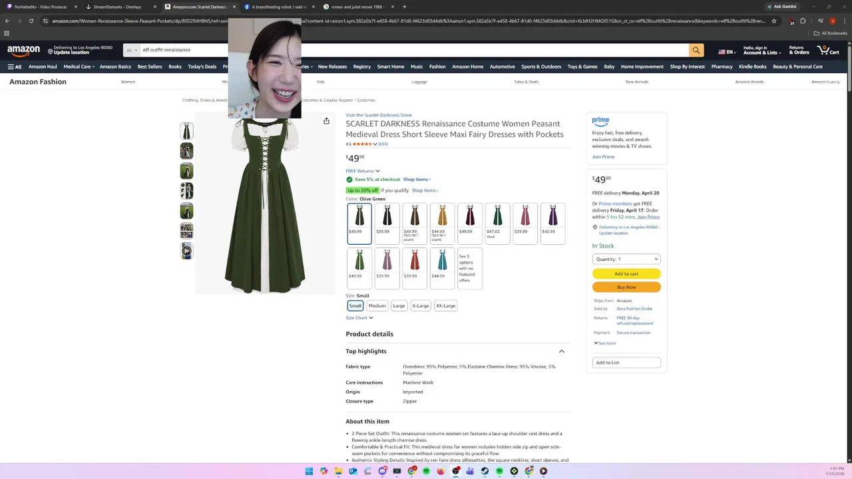852x479 pixels.
Task: Open Steam from the taskbar
Action: [485, 471]
